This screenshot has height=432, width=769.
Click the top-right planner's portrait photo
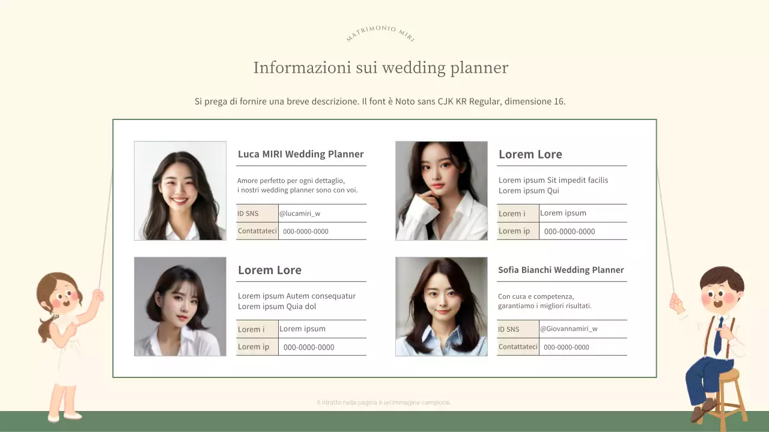pyautogui.click(x=441, y=190)
